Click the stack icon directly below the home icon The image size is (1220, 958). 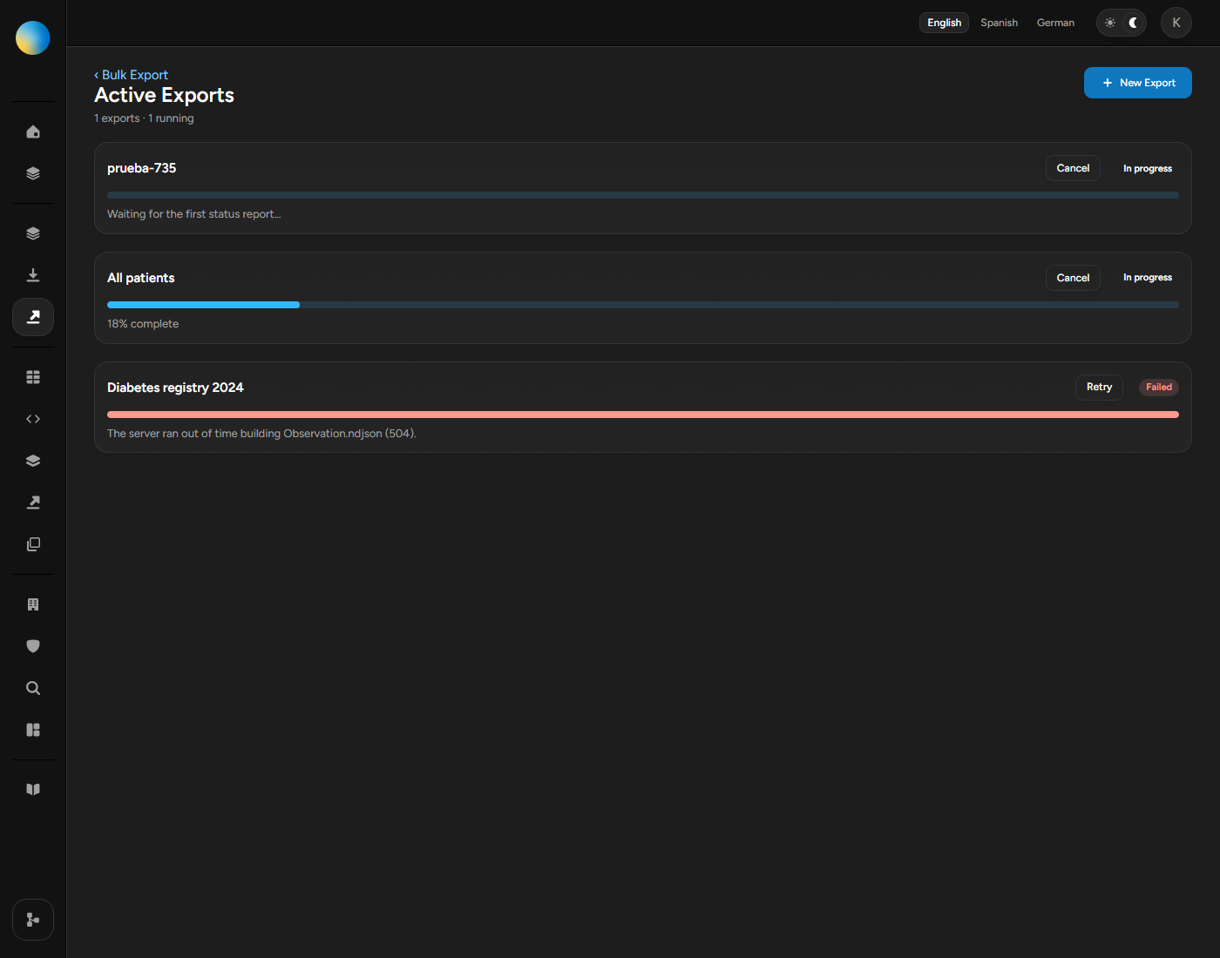click(33, 173)
